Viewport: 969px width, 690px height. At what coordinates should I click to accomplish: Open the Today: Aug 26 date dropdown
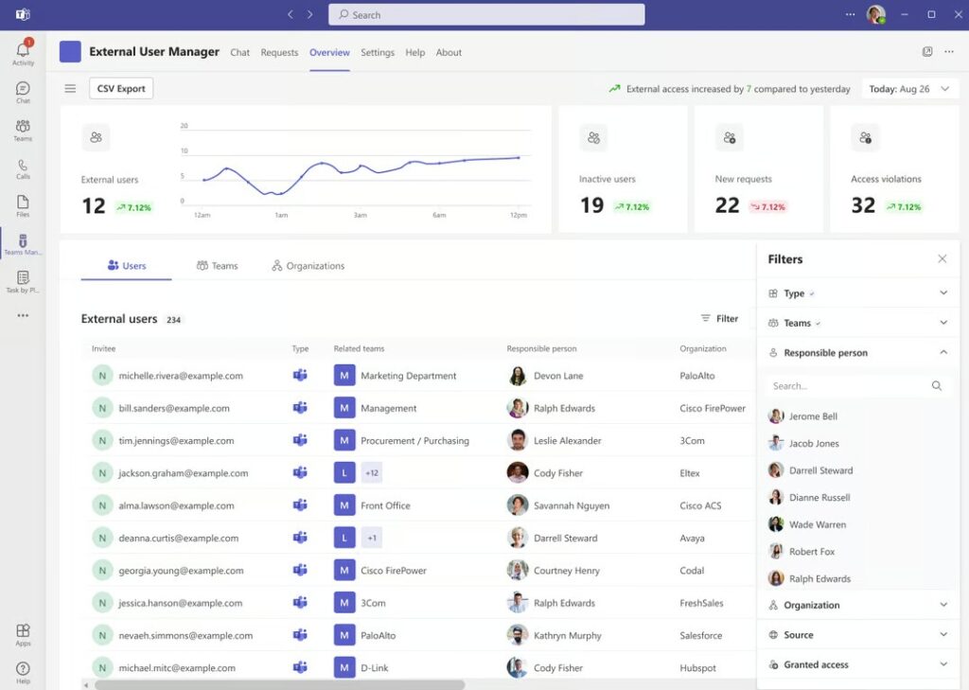pyautogui.click(x=909, y=89)
